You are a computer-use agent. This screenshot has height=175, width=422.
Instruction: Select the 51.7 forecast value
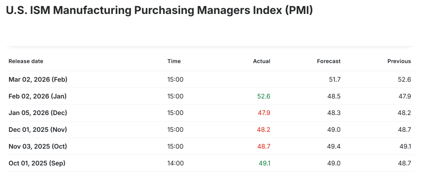pyautogui.click(x=334, y=79)
